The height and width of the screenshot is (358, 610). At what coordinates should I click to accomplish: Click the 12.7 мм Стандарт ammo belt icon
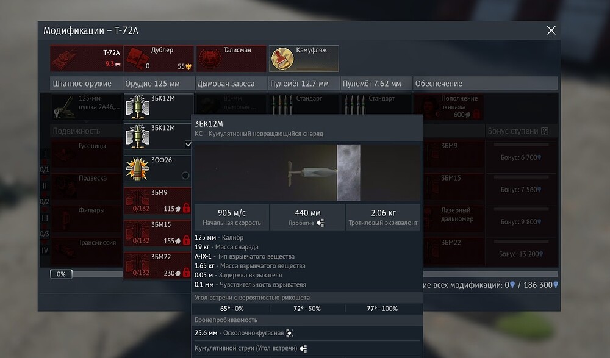click(282, 104)
